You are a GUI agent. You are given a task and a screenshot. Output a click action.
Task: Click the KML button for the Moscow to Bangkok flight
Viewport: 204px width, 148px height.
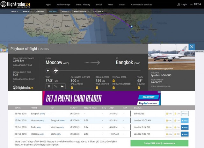point(169,120)
